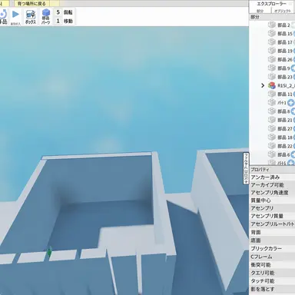295x295 pixels.
Task: Select the 質量中心 property row
Action: coord(272,201)
